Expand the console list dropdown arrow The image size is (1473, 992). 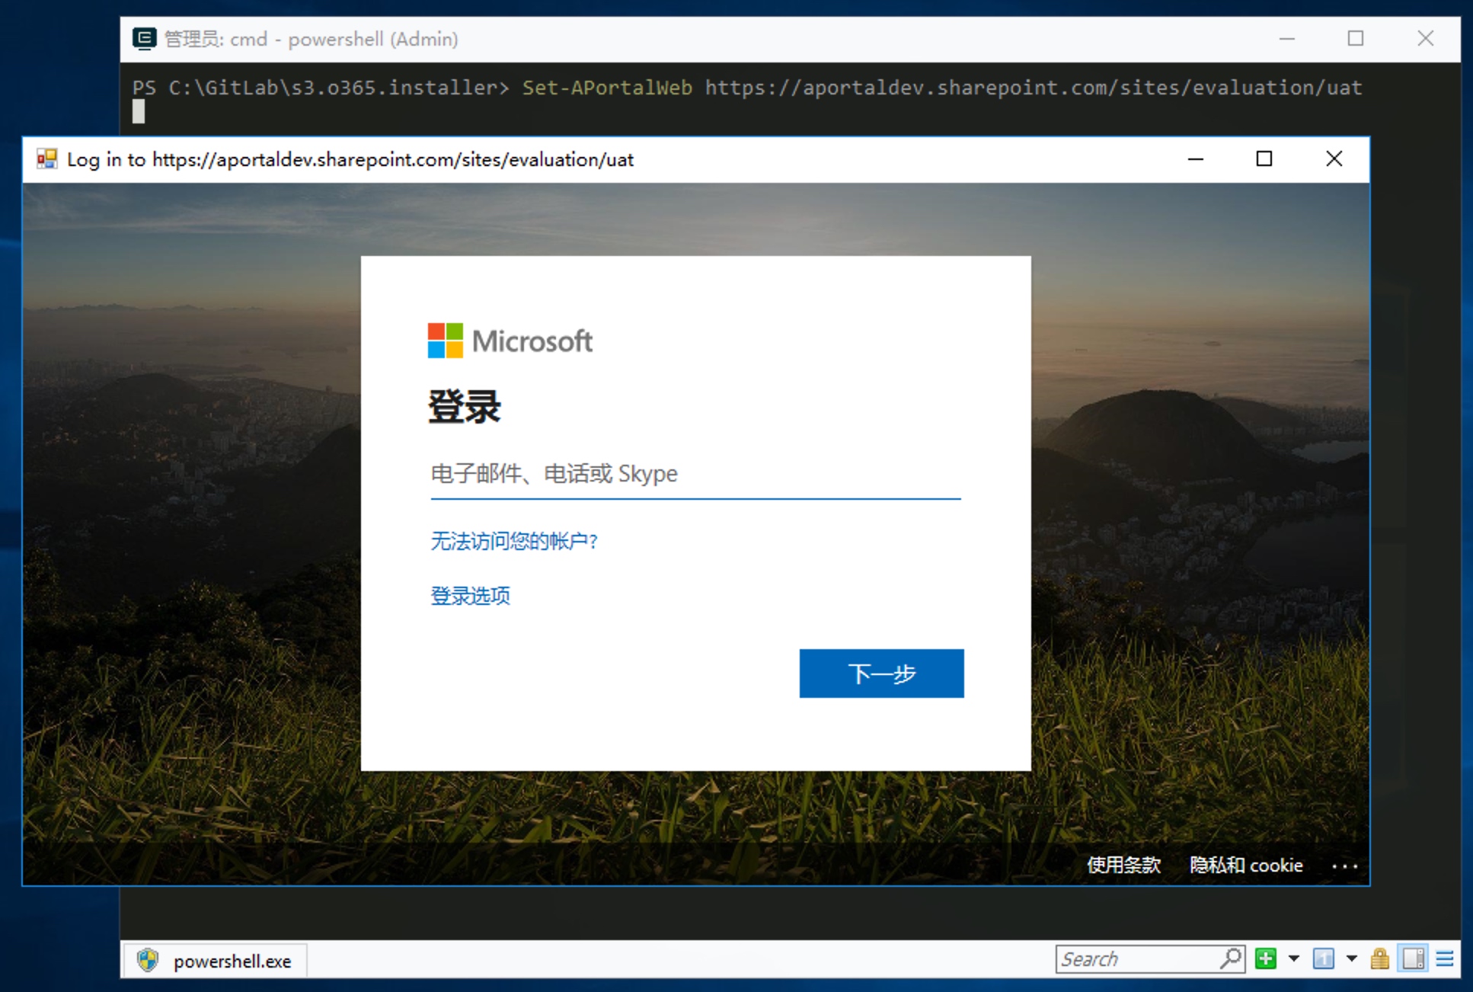tap(1352, 958)
